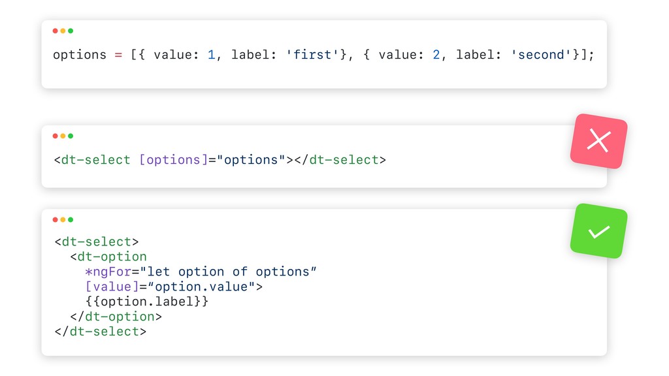Maximize the [options] binding code window

pyautogui.click(x=71, y=136)
